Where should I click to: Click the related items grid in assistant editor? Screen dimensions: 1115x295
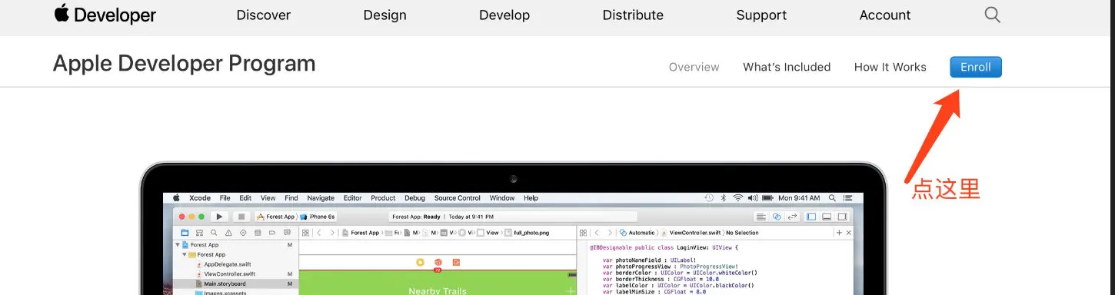[583, 233]
